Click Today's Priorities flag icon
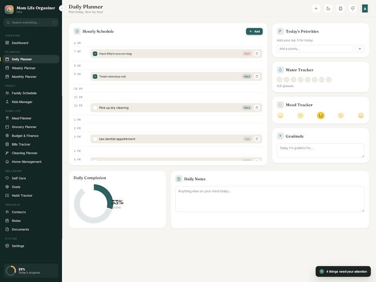This screenshot has height=282, width=376. point(280,31)
